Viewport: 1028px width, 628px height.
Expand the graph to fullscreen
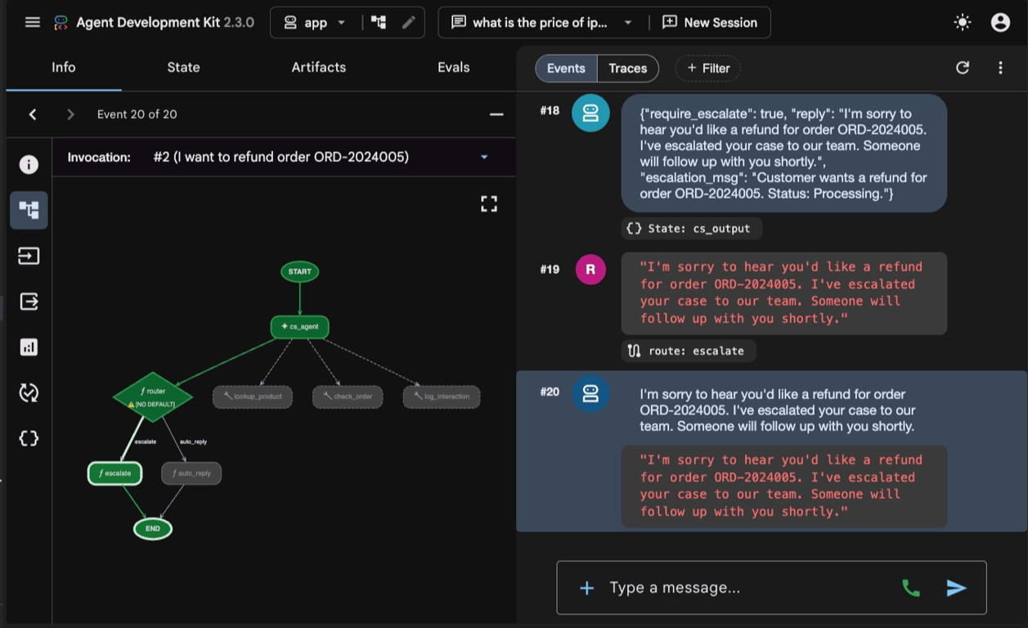489,204
